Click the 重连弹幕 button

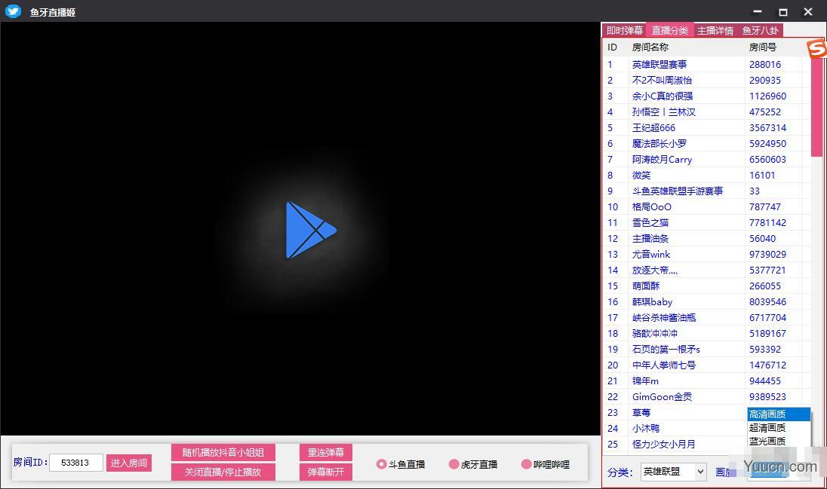point(326,452)
